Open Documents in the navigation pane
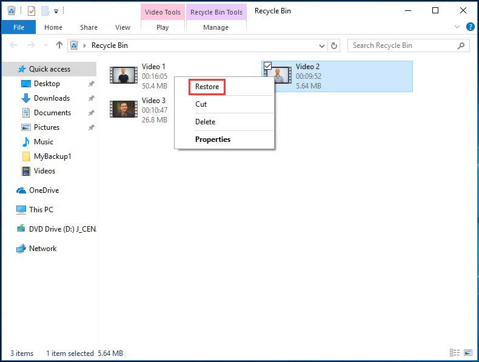479x362 pixels. pyautogui.click(x=52, y=113)
